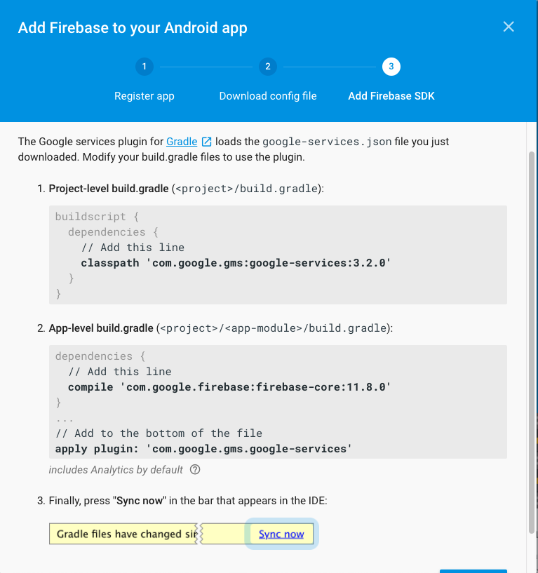Click the buildscript line in the first snippet

[90, 217]
